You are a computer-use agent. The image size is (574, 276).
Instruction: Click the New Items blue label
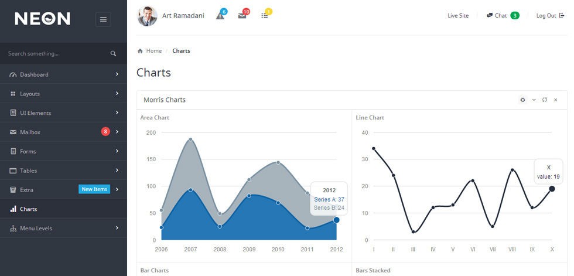point(94,189)
